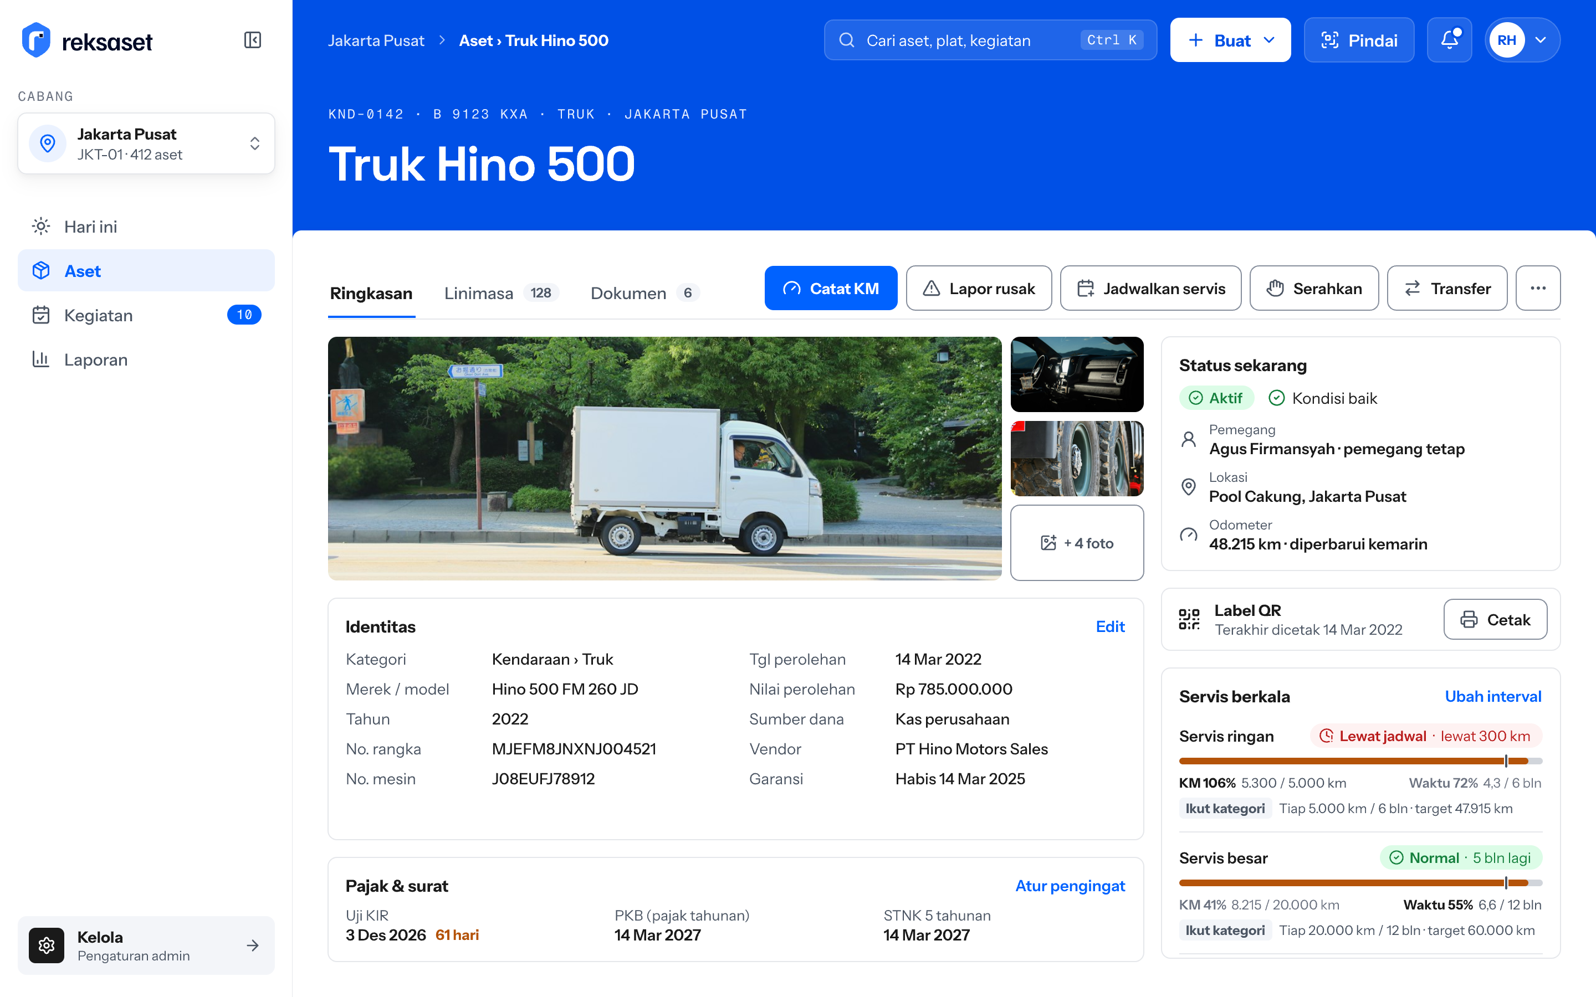Collapse the sidebar with the panel icon
Screen dimensions: 1596x997
pos(252,40)
